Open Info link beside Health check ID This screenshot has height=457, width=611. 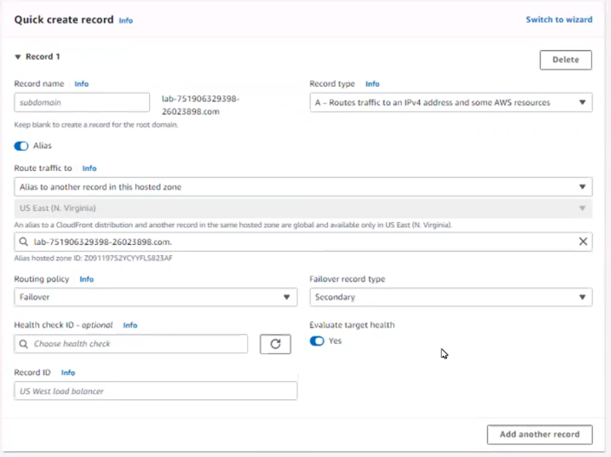point(130,325)
